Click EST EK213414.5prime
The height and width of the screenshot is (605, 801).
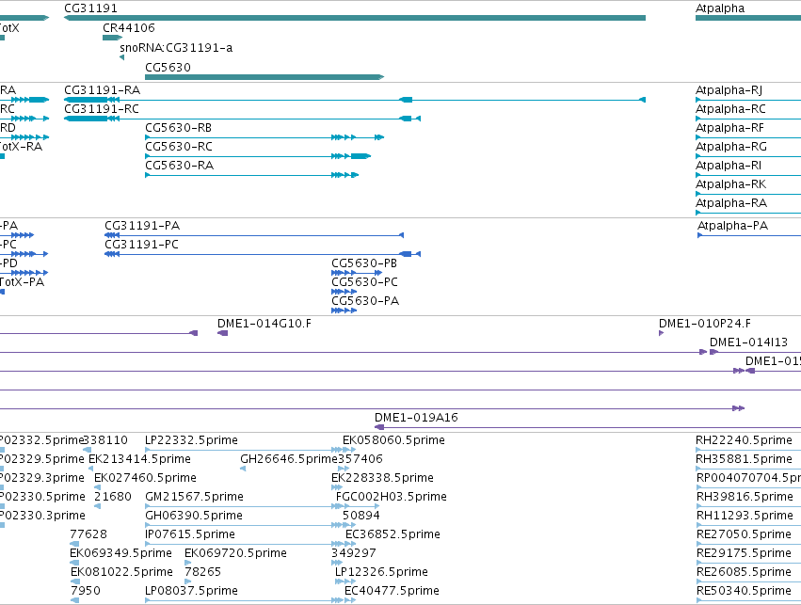click(139, 459)
